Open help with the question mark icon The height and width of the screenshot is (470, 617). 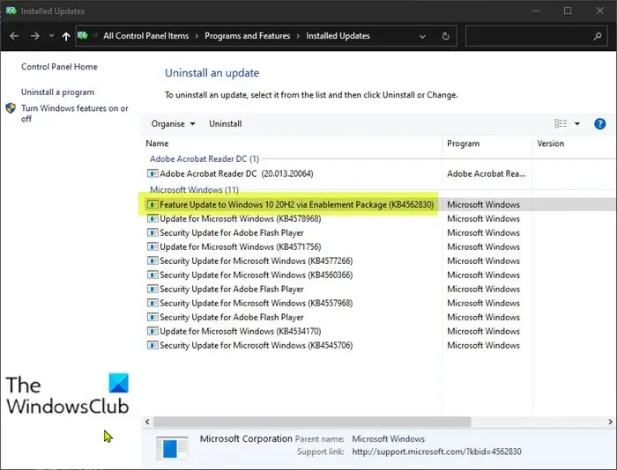coord(599,124)
